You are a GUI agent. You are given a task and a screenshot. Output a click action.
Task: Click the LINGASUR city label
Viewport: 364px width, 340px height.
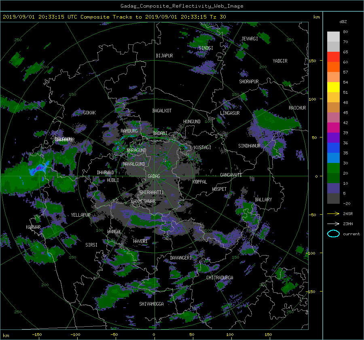(230, 113)
